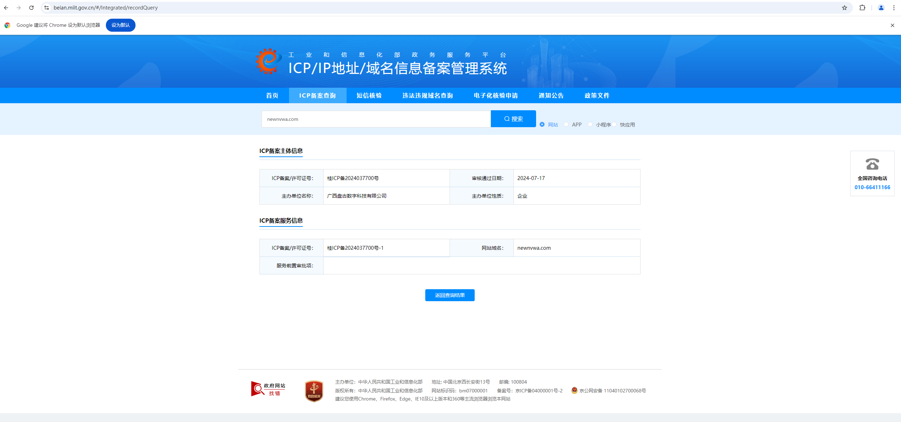
Task: Click the site info icon in address bar
Action: tap(47, 8)
